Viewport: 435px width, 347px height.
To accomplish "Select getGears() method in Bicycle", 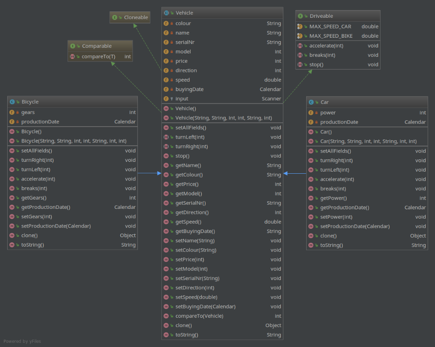I will (x=72, y=197).
